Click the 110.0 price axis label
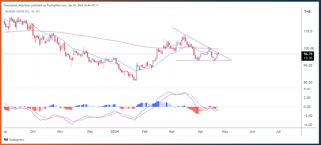Screen dimensions: 321x145 (x=308, y=31)
